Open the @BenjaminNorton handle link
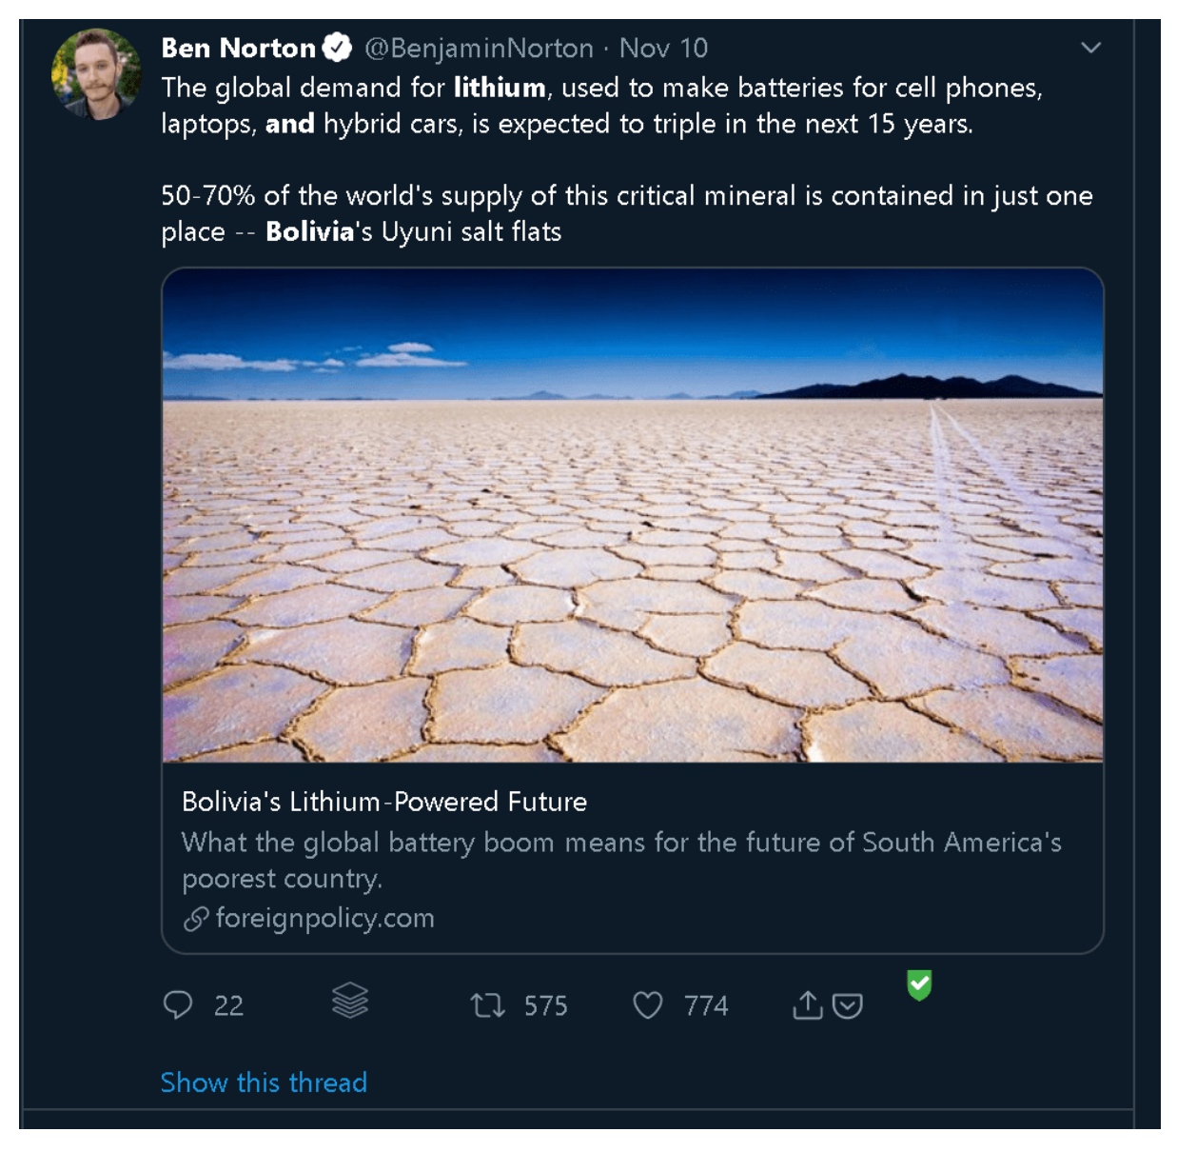The width and height of the screenshot is (1177, 1152). [479, 48]
